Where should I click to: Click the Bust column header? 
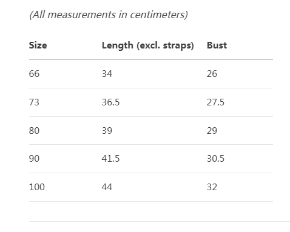click(x=217, y=45)
